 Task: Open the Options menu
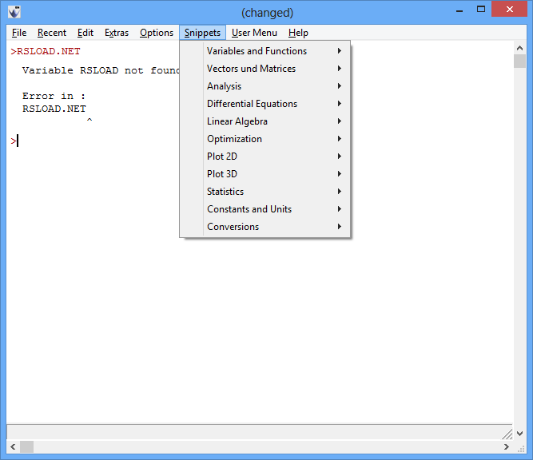point(157,33)
